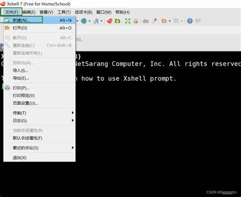Click the green Xagent toolbar icon
The image size is (241, 197).
(x=117, y=21)
